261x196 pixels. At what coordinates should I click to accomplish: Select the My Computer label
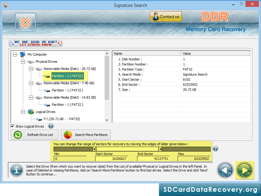click(37, 54)
